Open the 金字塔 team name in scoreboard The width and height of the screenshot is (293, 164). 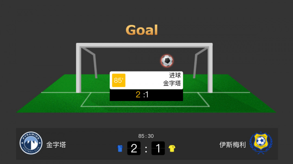[x=56, y=145]
